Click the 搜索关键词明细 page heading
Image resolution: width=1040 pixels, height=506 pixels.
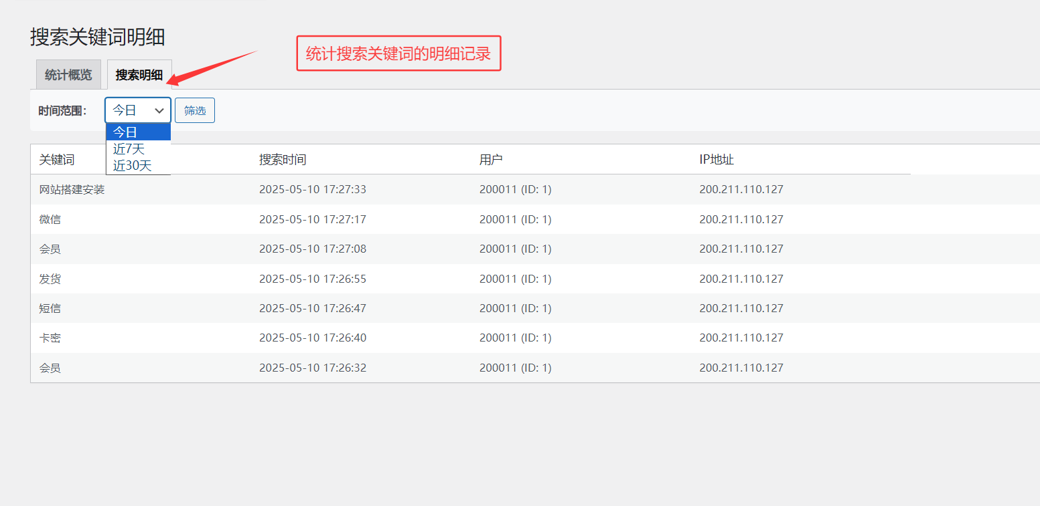click(x=98, y=37)
